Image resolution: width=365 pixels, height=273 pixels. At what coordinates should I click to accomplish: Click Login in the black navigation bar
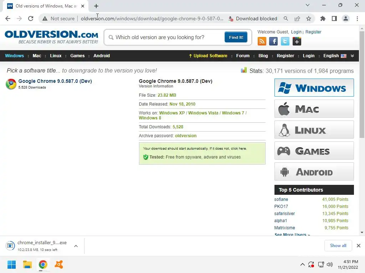[x=308, y=56]
